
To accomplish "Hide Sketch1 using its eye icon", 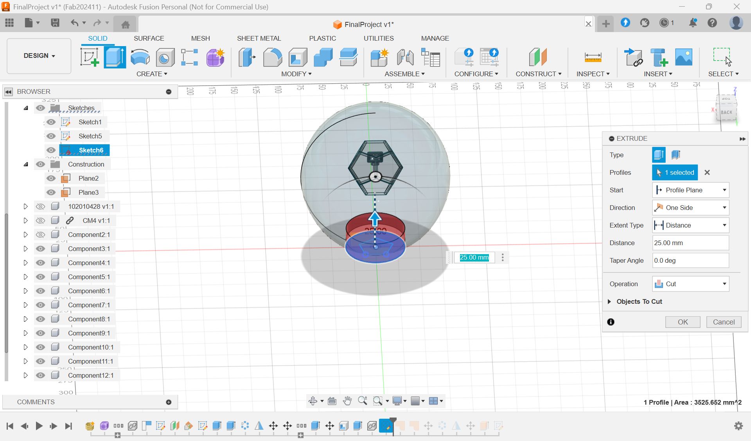I will coord(51,122).
